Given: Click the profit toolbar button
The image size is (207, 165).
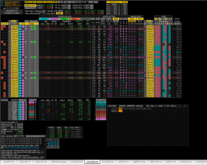Looking at the screenshot, I should 39,2.
